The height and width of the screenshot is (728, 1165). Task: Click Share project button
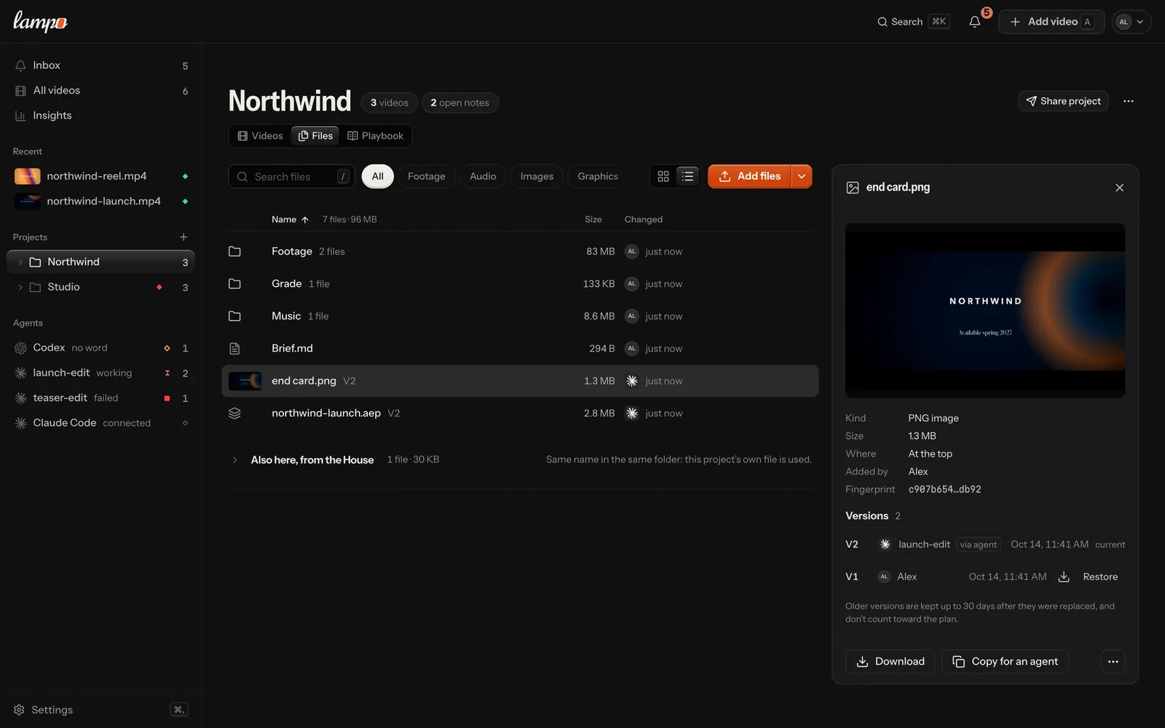coord(1063,101)
